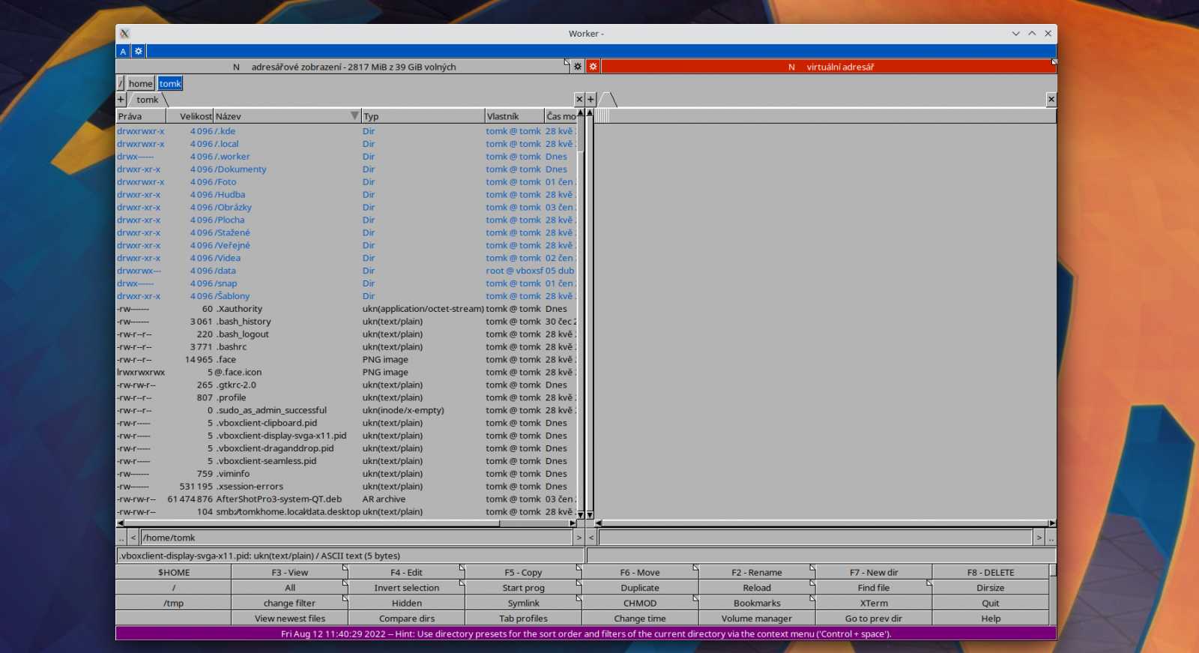1199x653 pixels.
Task: Click Hidden files toggle button
Action: click(407, 603)
